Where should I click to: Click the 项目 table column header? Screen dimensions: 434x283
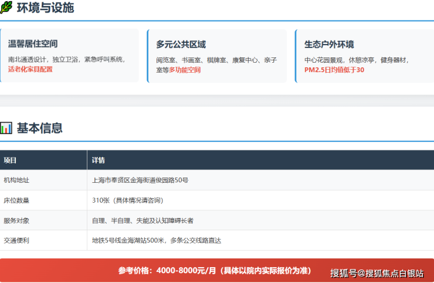11,161
